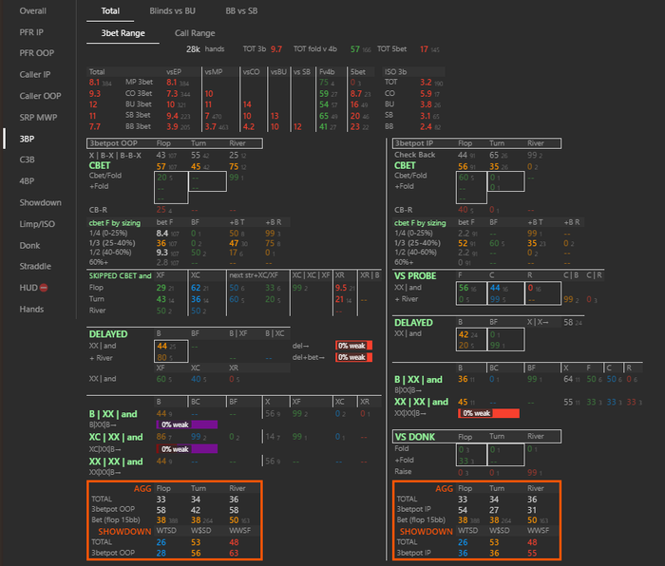The height and width of the screenshot is (566, 665).
Task: Select PFR OOP in sidebar
Action: (x=36, y=53)
